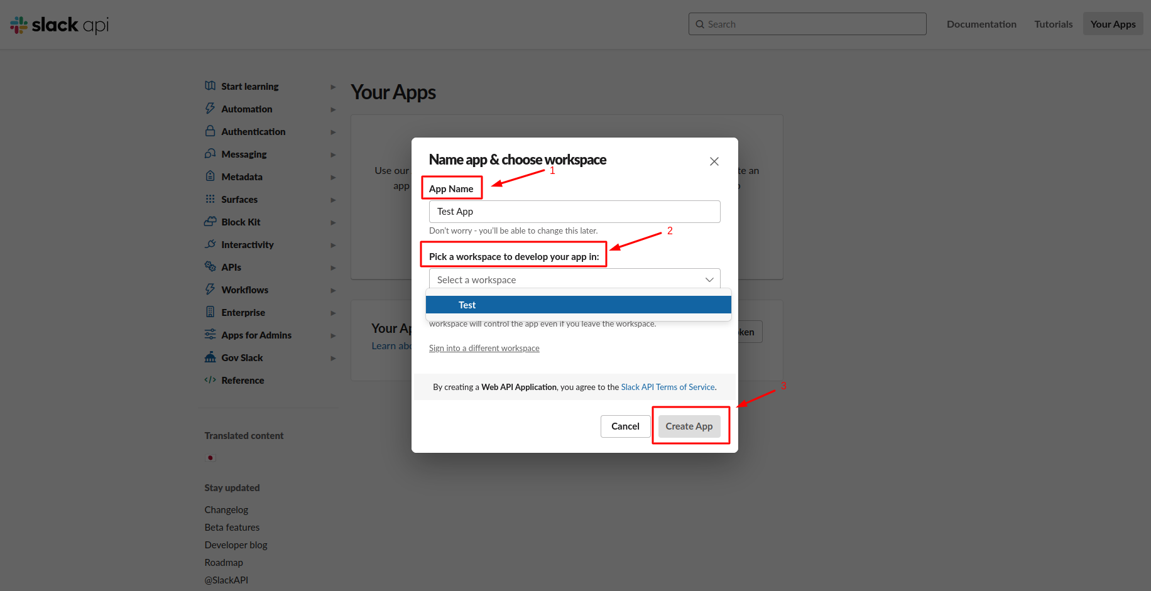Expand the Gov Slack section arrow
The image size is (1151, 591).
pyautogui.click(x=333, y=358)
